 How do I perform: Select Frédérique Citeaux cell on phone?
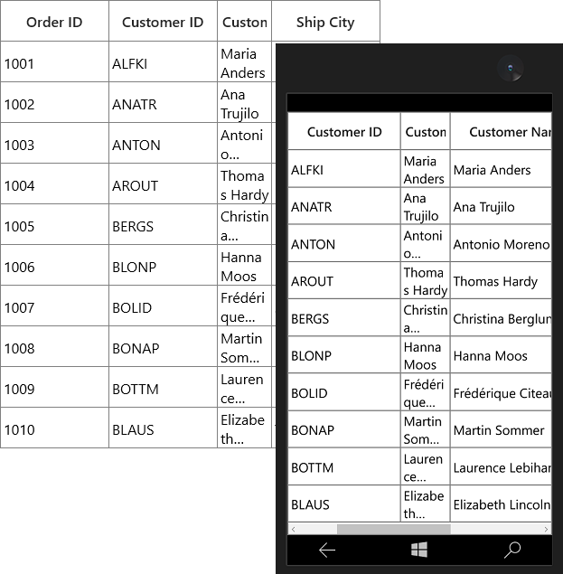(501, 391)
